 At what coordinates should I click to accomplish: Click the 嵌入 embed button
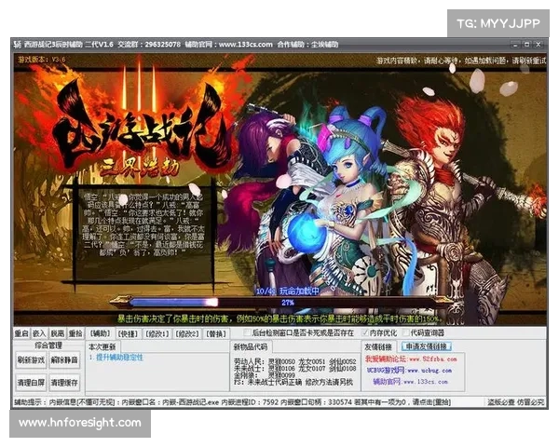pyautogui.click(x=39, y=333)
